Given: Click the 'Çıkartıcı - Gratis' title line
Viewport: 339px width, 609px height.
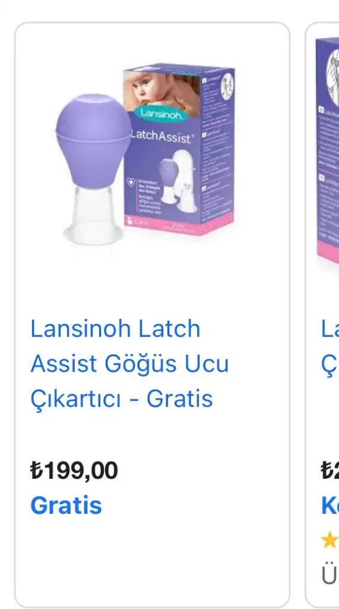Looking at the screenshot, I should point(122,399).
